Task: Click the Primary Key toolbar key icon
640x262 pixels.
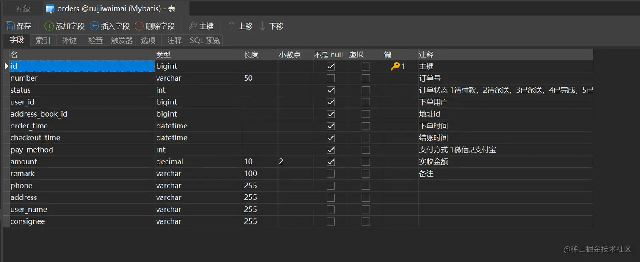Action: (193, 26)
